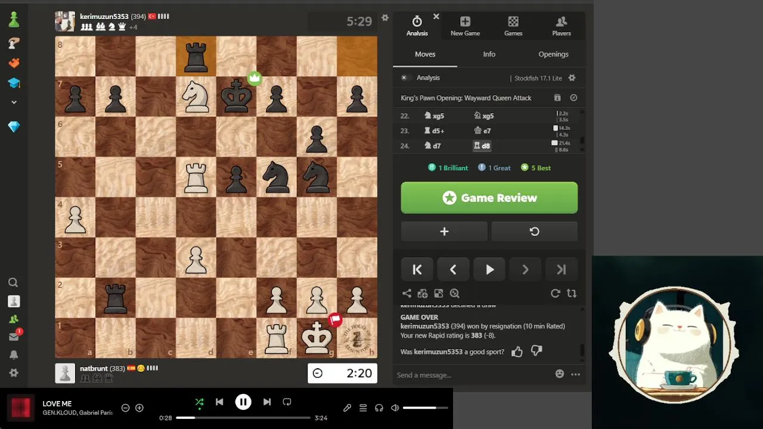Image resolution: width=763 pixels, height=429 pixels.
Task: Focus the Send a message field
Action: pyautogui.click(x=474, y=375)
